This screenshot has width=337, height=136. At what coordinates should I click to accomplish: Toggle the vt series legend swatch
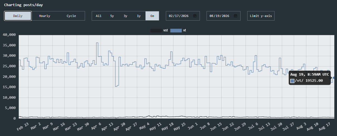point(176,30)
